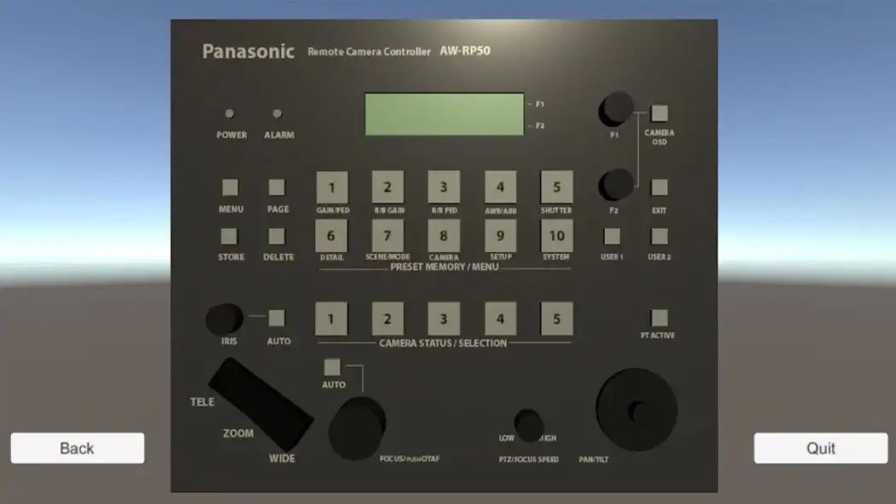Click the TELE label

tap(203, 402)
